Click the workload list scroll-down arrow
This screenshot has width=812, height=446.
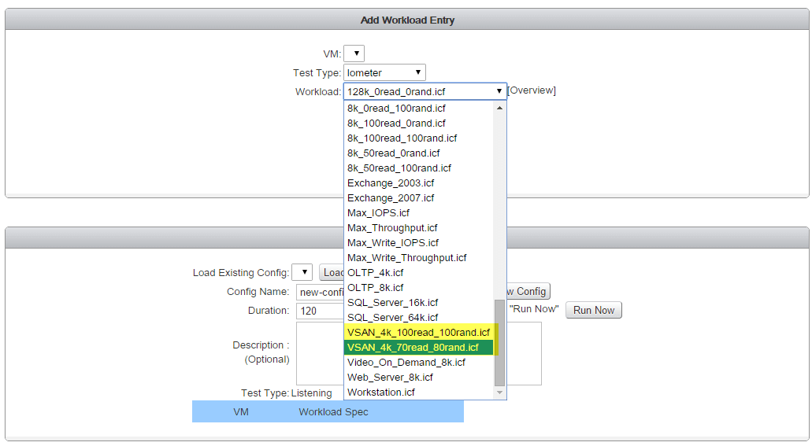point(500,393)
